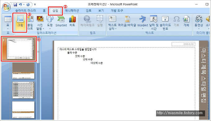Select the first slide master thumbnail

point(20,49)
